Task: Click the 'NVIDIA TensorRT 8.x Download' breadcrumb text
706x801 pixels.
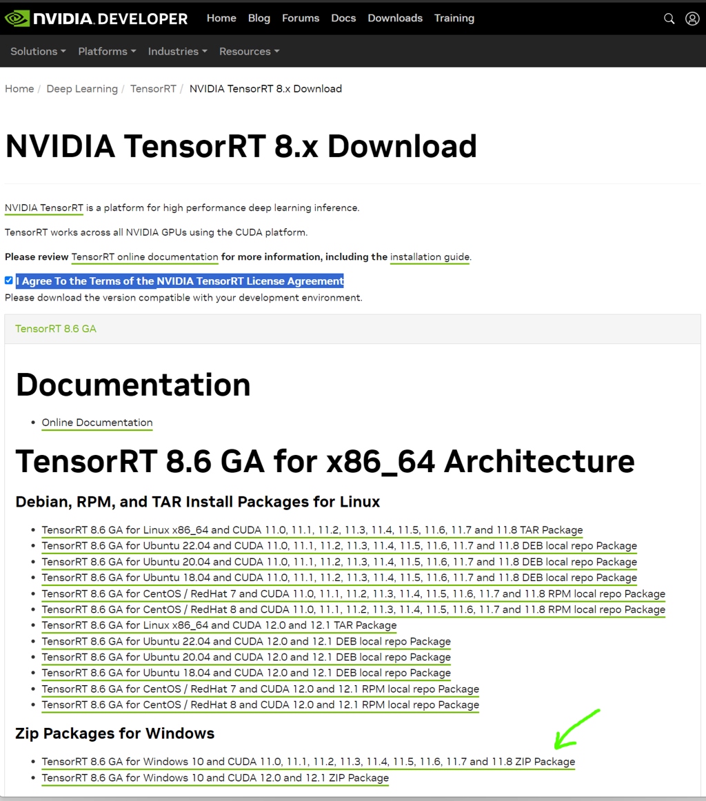Action: click(265, 88)
